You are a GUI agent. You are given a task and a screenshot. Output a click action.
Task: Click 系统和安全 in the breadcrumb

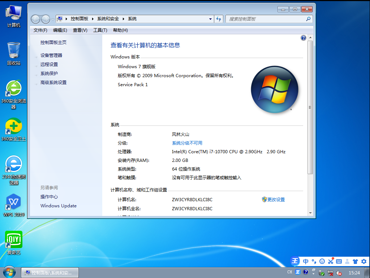click(108, 19)
